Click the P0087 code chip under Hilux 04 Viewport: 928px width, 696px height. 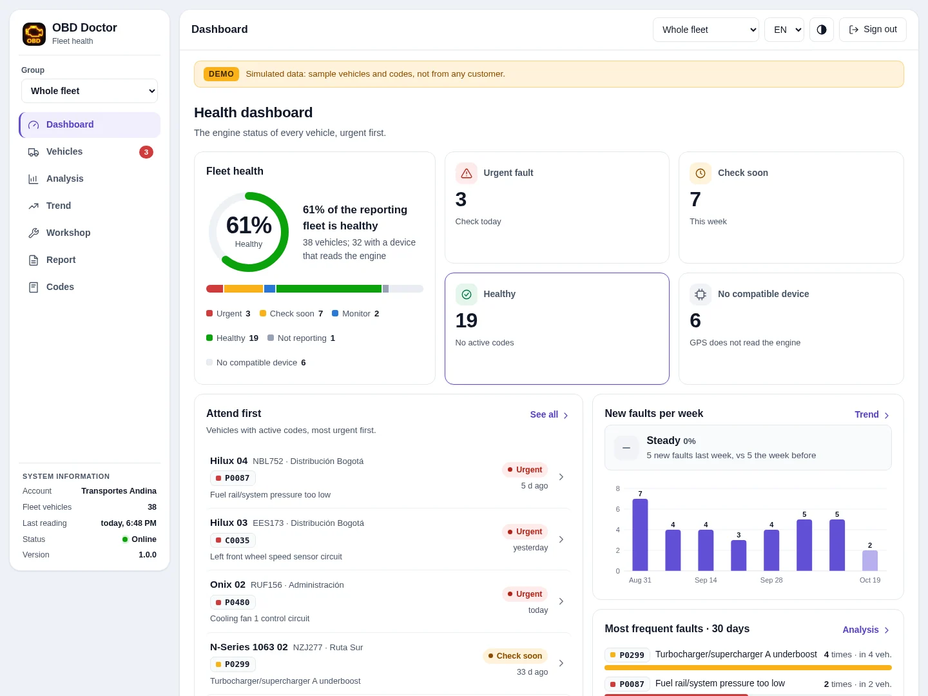click(233, 478)
